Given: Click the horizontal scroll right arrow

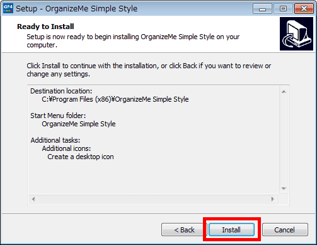Looking at the screenshot, I should click(x=273, y=199).
